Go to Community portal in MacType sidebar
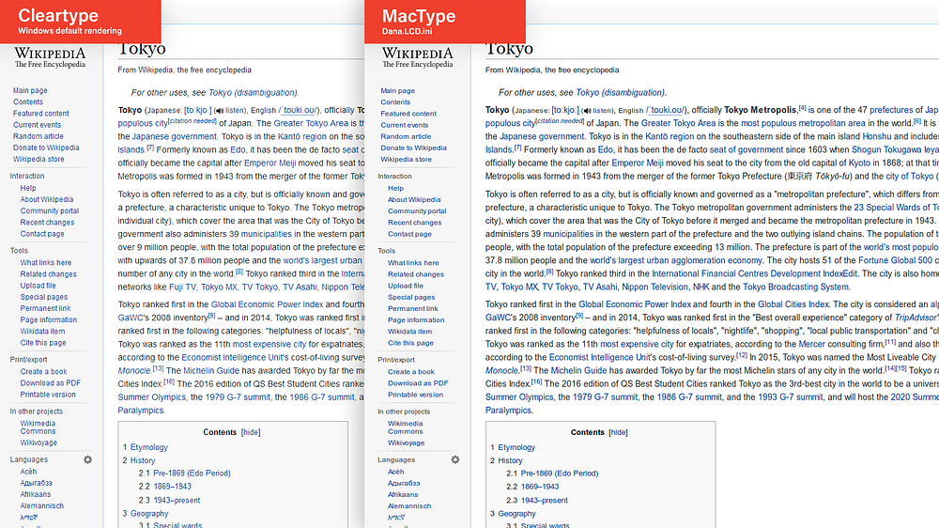The height and width of the screenshot is (528, 939). click(417, 210)
